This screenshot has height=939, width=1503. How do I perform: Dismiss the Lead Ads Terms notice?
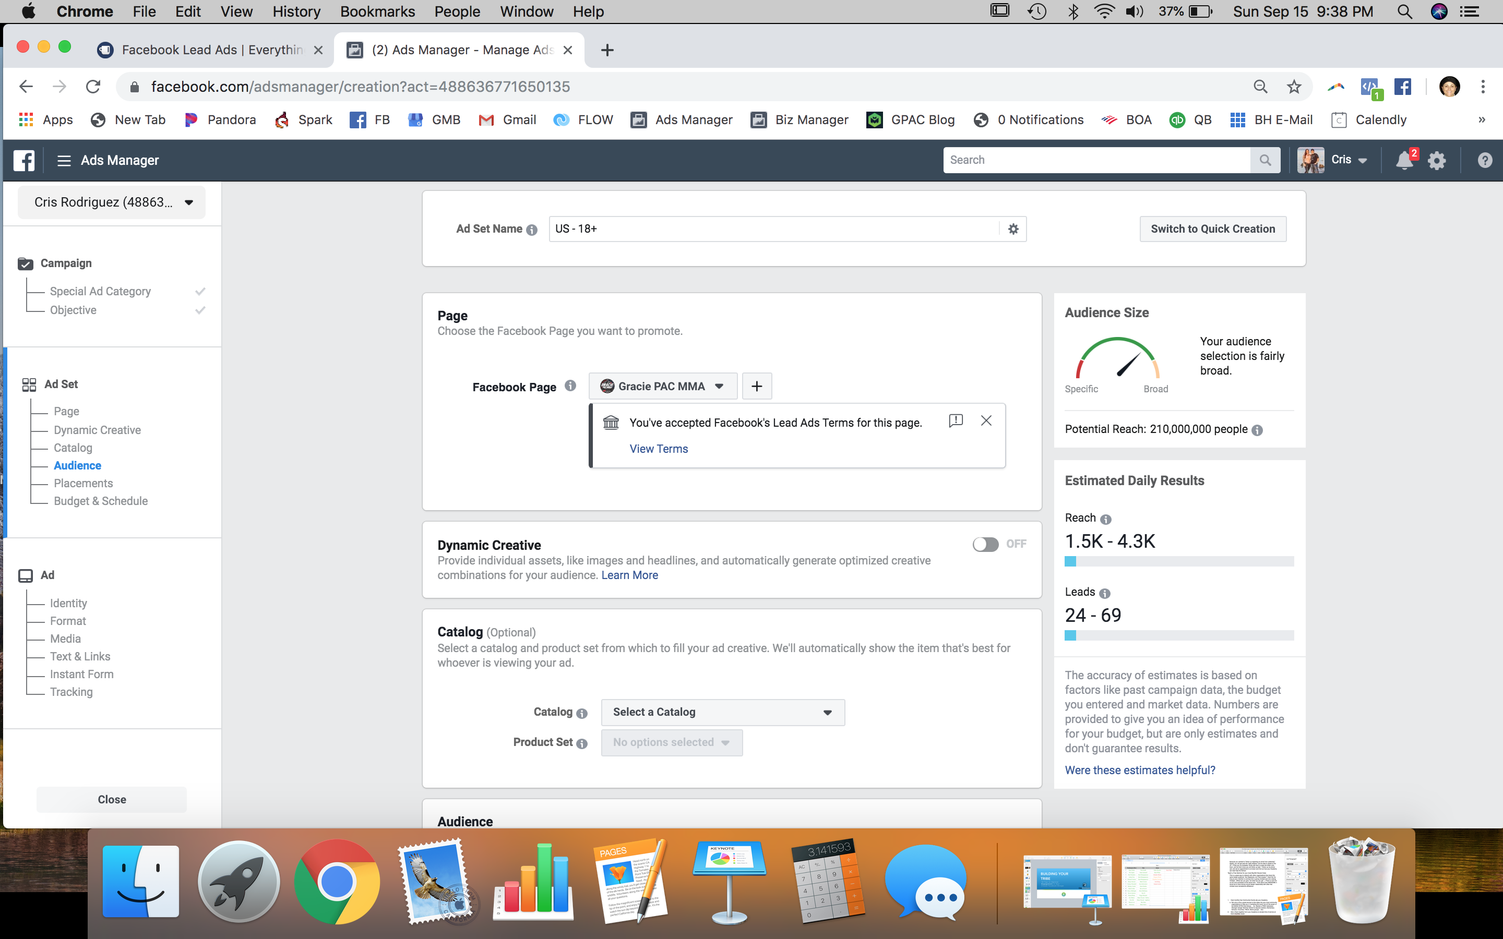point(986,421)
